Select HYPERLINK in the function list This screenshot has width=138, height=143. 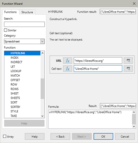(x=22, y=53)
